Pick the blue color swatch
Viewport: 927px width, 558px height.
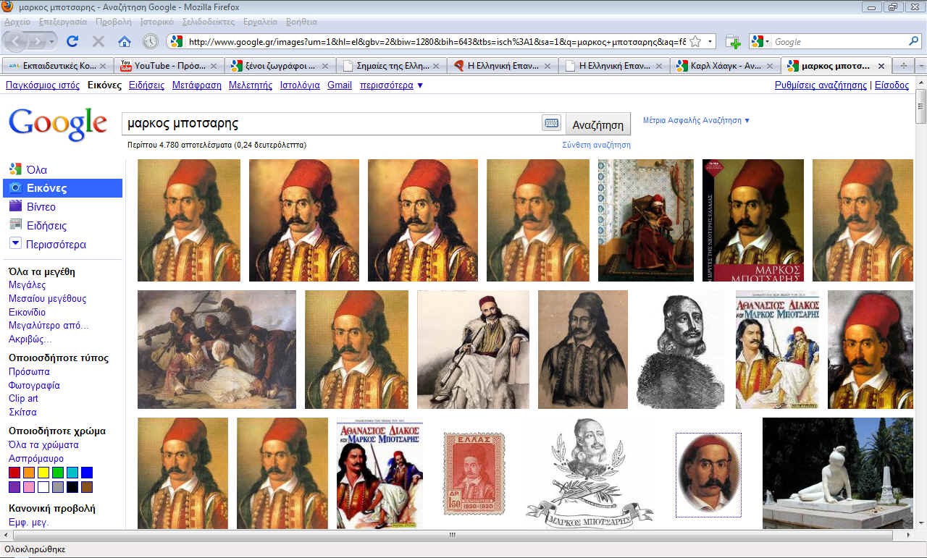pos(87,473)
